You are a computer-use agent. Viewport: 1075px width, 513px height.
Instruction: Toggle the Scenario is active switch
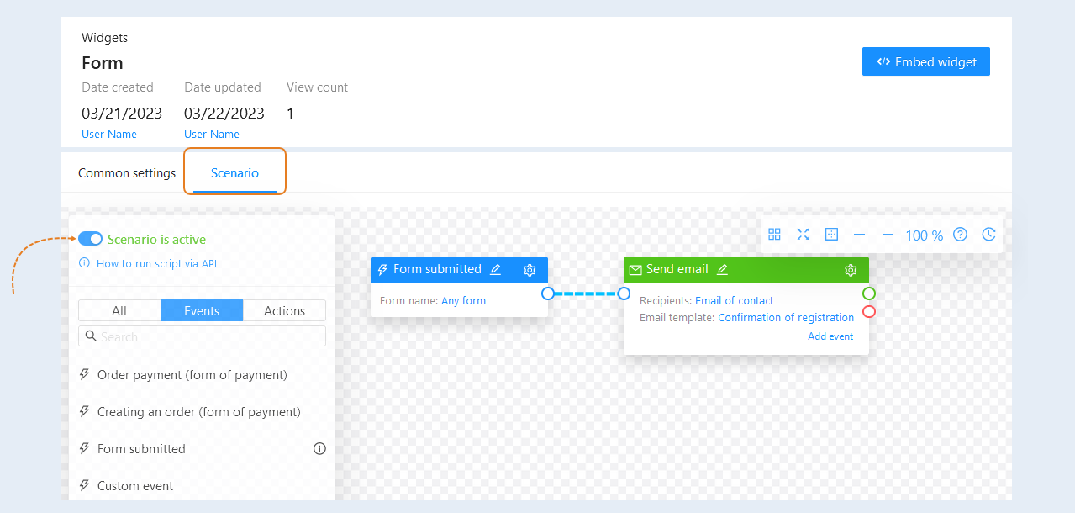tap(90, 239)
